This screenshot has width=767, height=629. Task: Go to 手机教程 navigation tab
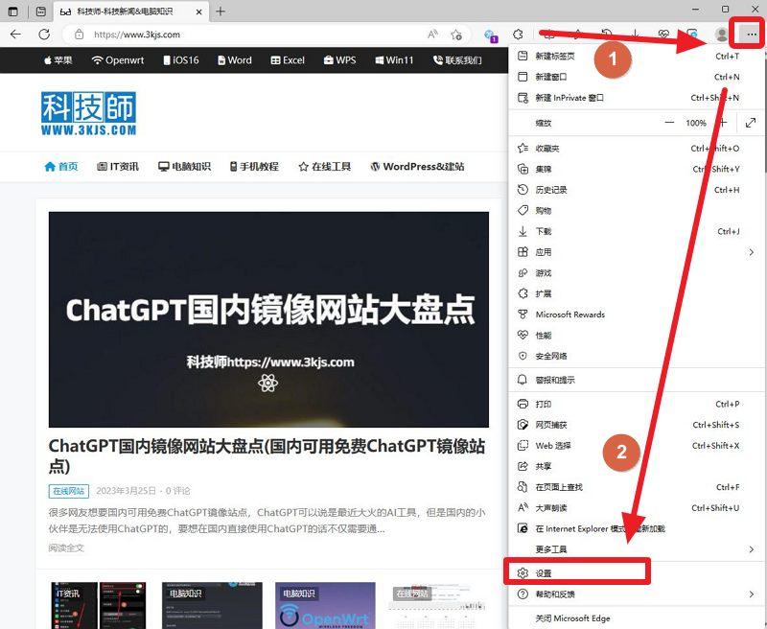pyautogui.click(x=254, y=167)
